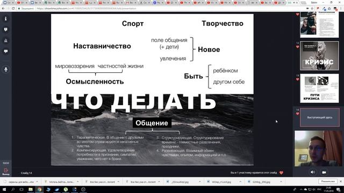Expand options for 'WOAp_cYLizI0.jpg' download
The image size is (344, 193).
[240, 182]
